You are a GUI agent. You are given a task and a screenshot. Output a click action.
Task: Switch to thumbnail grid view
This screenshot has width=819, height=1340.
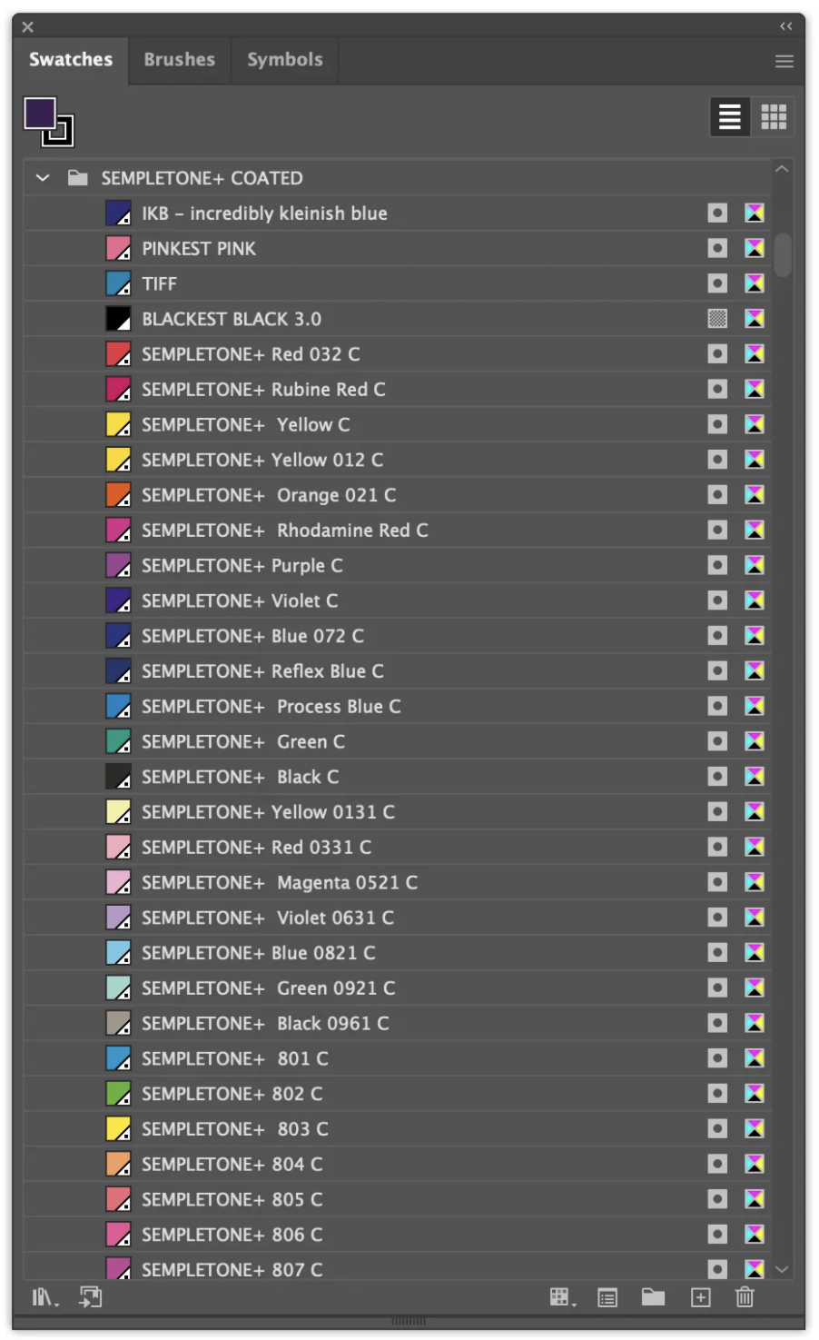tap(774, 117)
